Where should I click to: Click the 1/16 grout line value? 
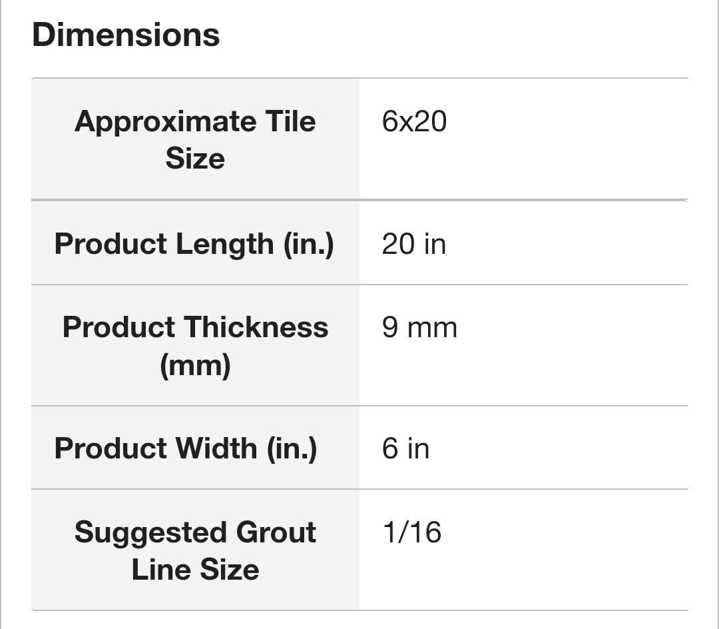pos(411,532)
